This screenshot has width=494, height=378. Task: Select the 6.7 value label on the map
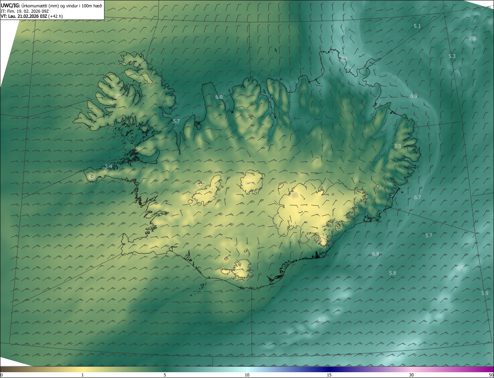click(x=418, y=197)
